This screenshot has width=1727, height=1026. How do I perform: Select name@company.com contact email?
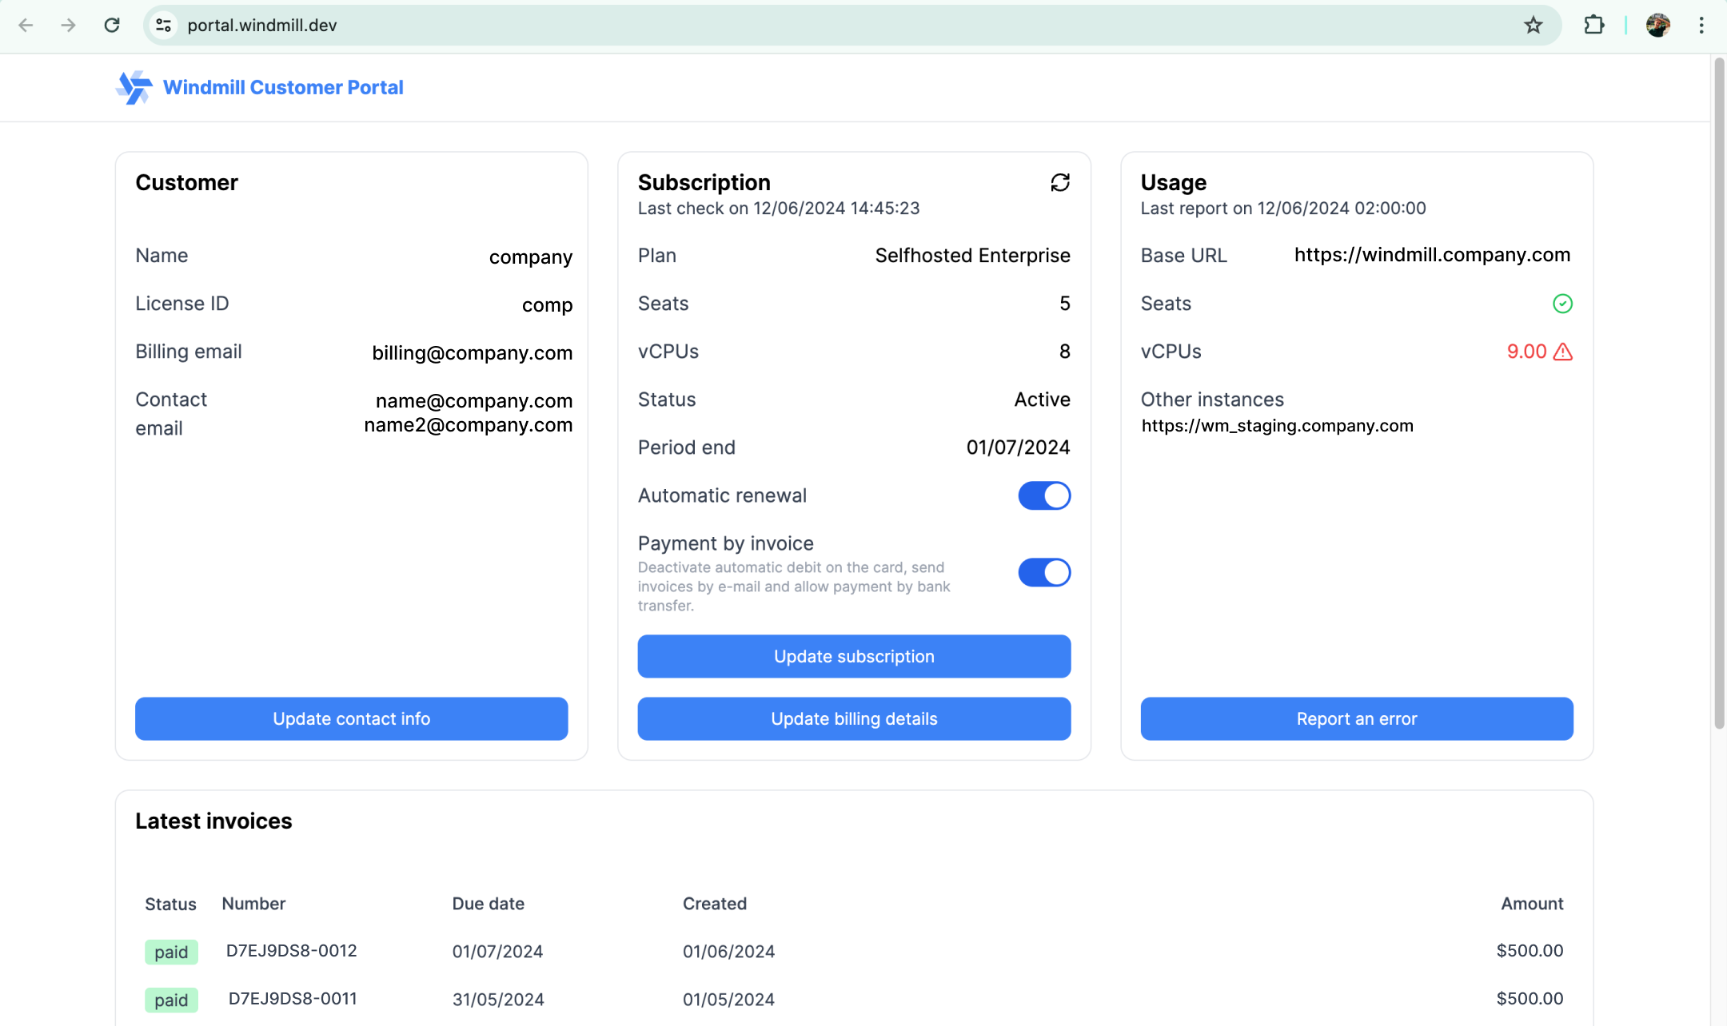click(x=474, y=400)
